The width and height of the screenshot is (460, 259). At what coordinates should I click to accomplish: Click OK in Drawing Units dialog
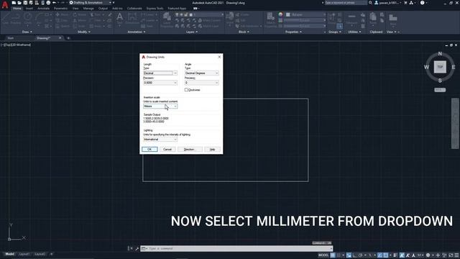(149, 150)
